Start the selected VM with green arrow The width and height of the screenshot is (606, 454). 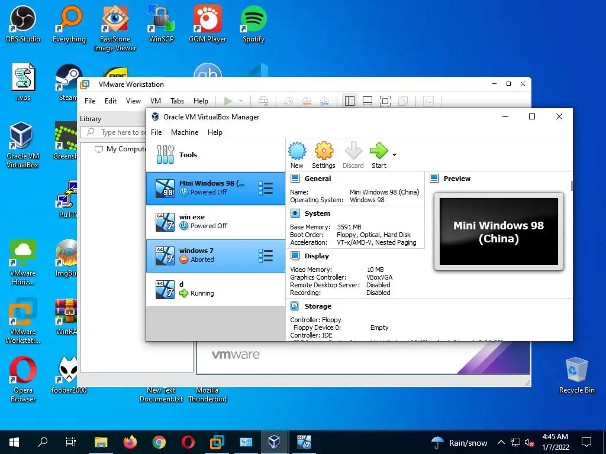(x=379, y=155)
